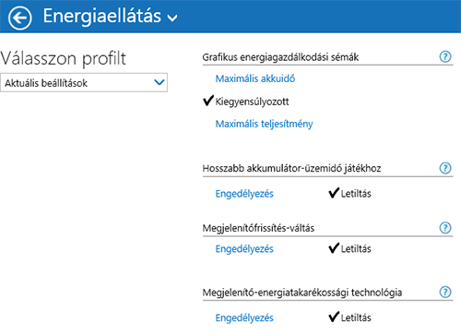Open help for Grafikus energiagazdálkodási sémák
Viewport: 461px width, 335px height.
coord(445,56)
